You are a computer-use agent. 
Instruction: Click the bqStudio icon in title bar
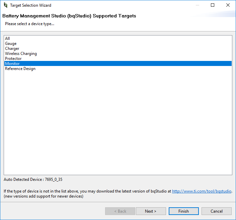point(6,5)
